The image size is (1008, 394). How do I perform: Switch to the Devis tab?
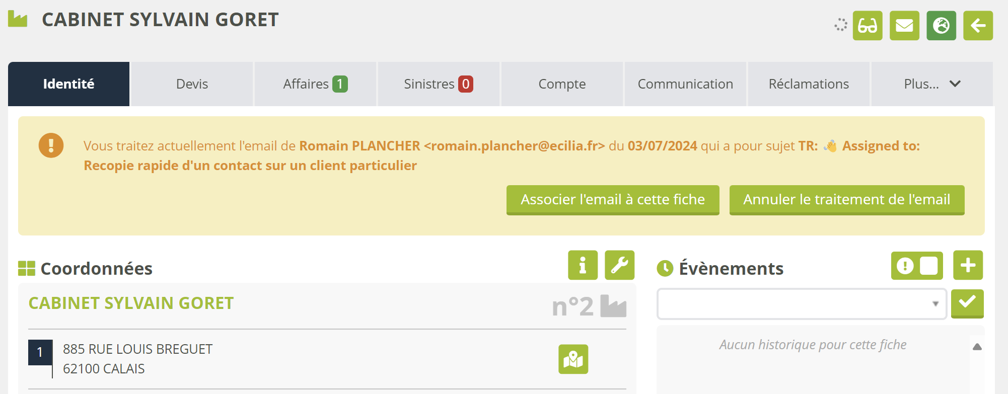tap(192, 84)
